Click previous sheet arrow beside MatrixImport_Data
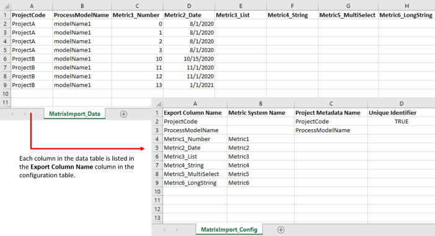Screen dimensions: 435x236 point(12,114)
